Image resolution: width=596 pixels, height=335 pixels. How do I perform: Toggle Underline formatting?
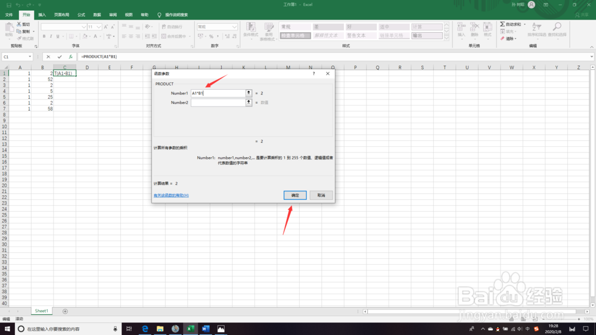tap(58, 36)
